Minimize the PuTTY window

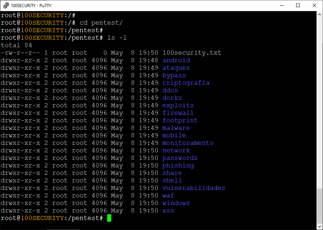282,6
